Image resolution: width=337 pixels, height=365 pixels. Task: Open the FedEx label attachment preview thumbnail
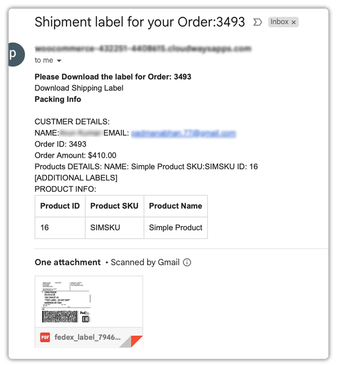[x=89, y=302]
